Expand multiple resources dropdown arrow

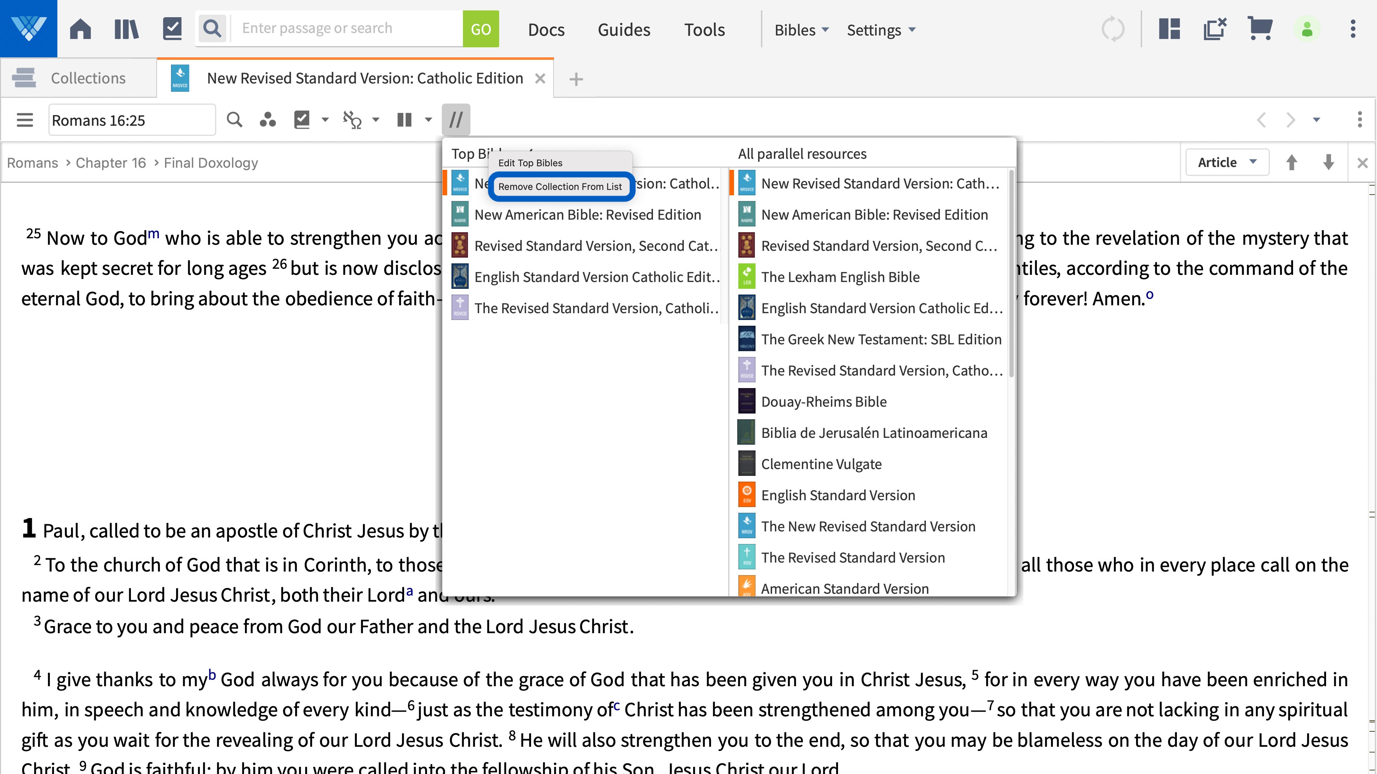428,120
